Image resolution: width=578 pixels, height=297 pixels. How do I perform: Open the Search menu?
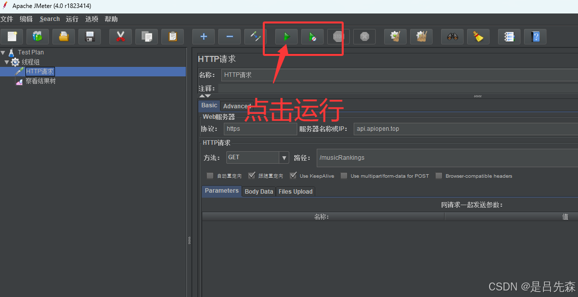point(50,19)
